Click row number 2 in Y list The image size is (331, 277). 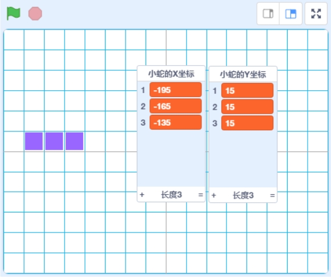coord(215,107)
